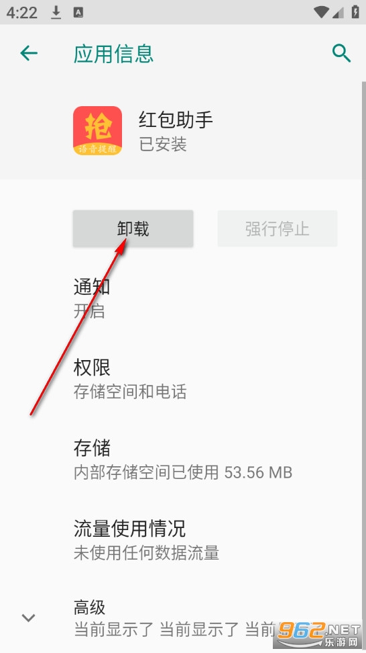The image size is (366, 653).
Task: Open the 通知 notifications setting
Action: 183,298
